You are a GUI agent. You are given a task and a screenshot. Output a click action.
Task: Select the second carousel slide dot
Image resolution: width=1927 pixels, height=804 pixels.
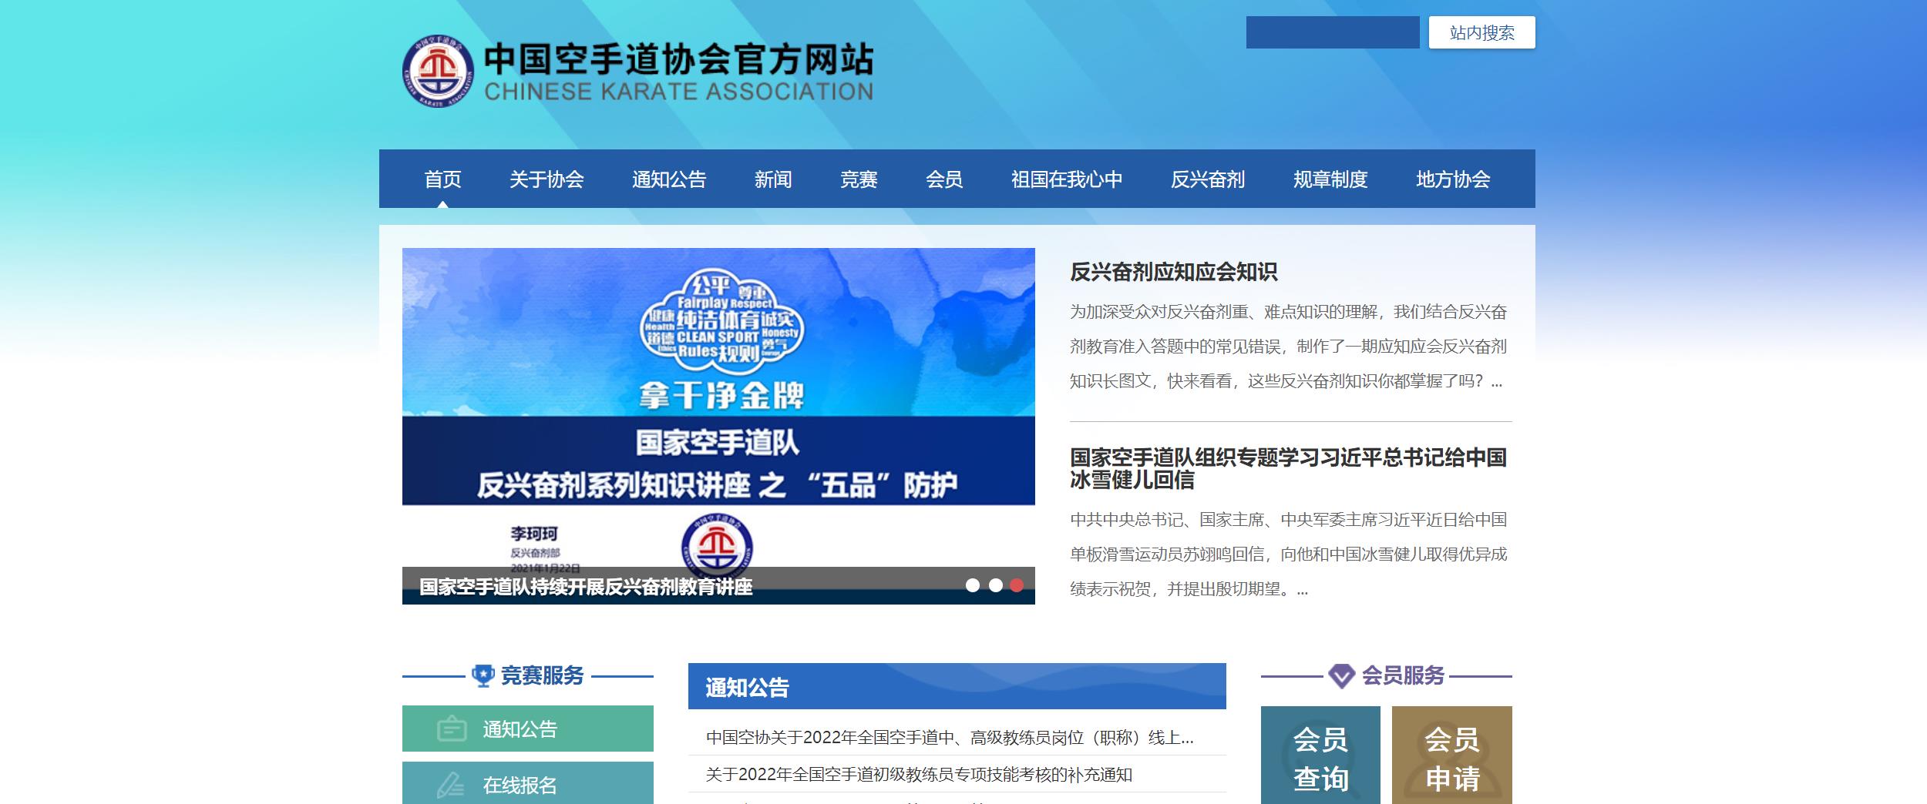[x=995, y=585]
